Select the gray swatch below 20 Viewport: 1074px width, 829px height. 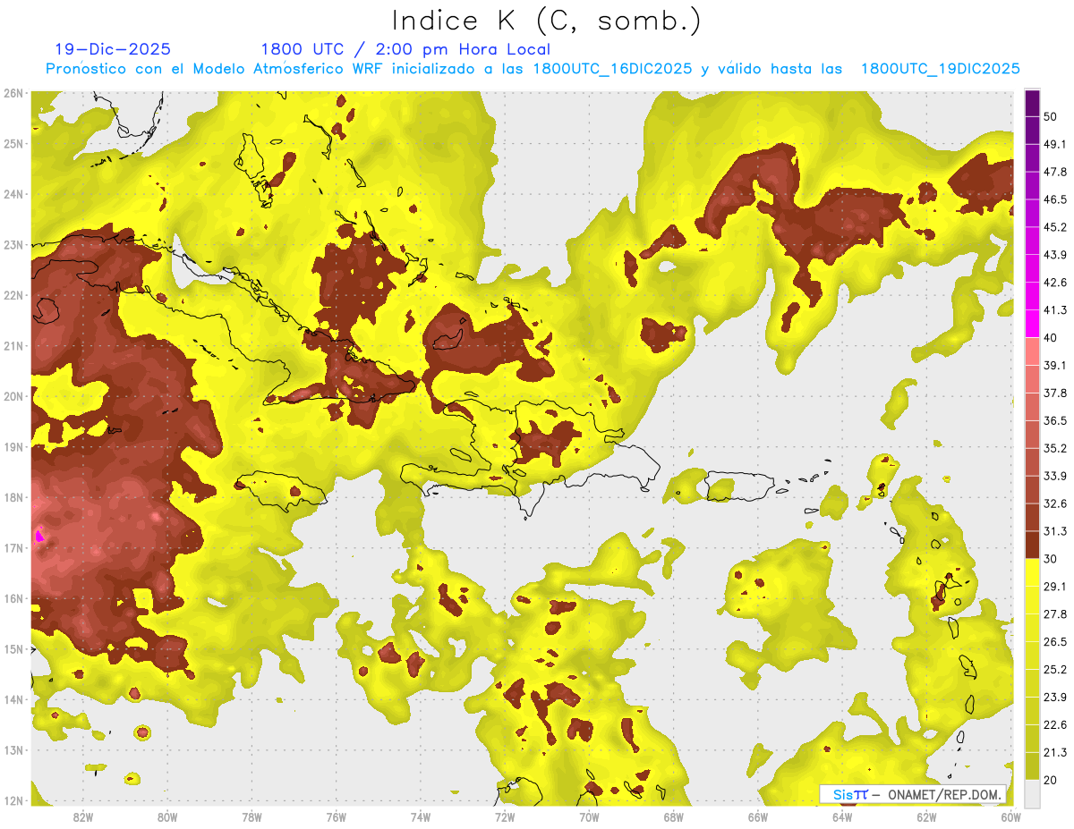1032,793
